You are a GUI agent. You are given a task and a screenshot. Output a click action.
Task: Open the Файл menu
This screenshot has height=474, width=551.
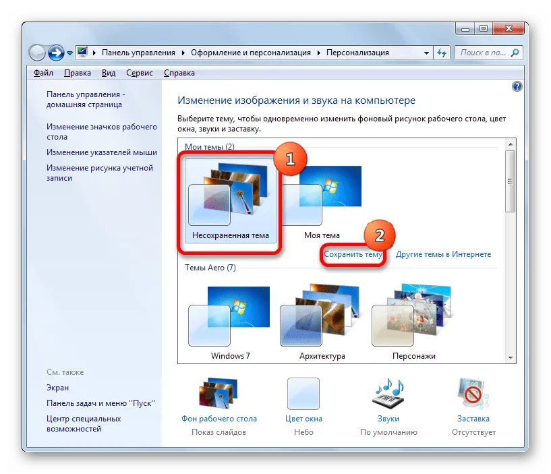tap(43, 73)
